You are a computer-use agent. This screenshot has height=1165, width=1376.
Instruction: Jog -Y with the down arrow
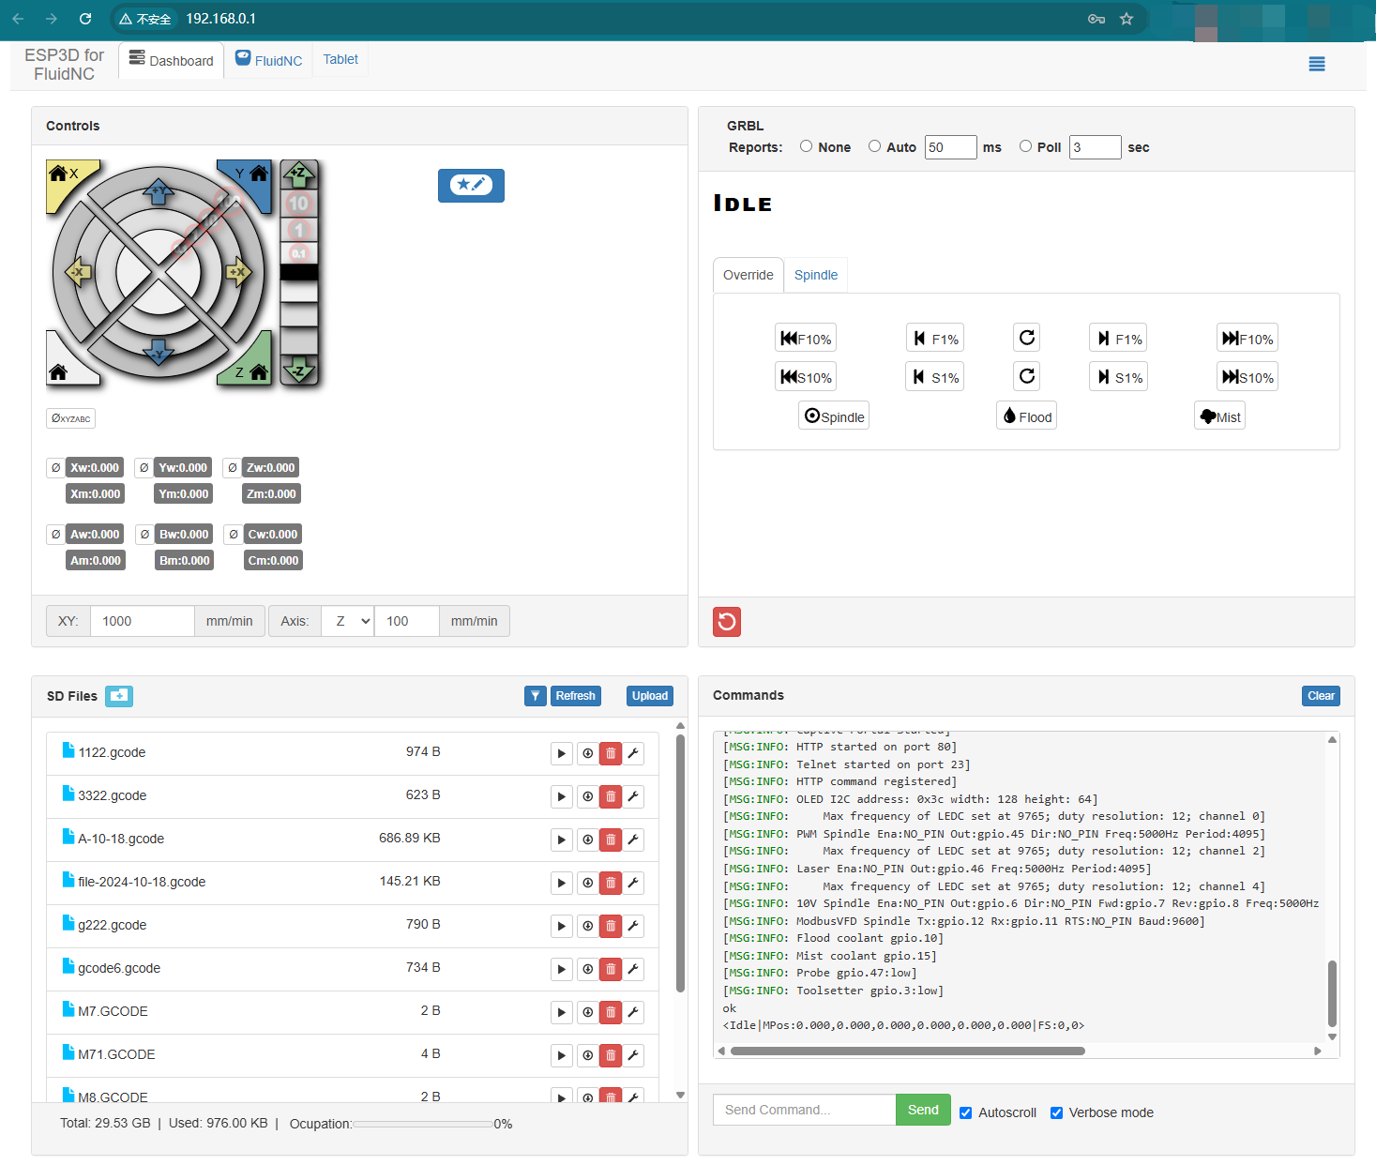pos(159,352)
